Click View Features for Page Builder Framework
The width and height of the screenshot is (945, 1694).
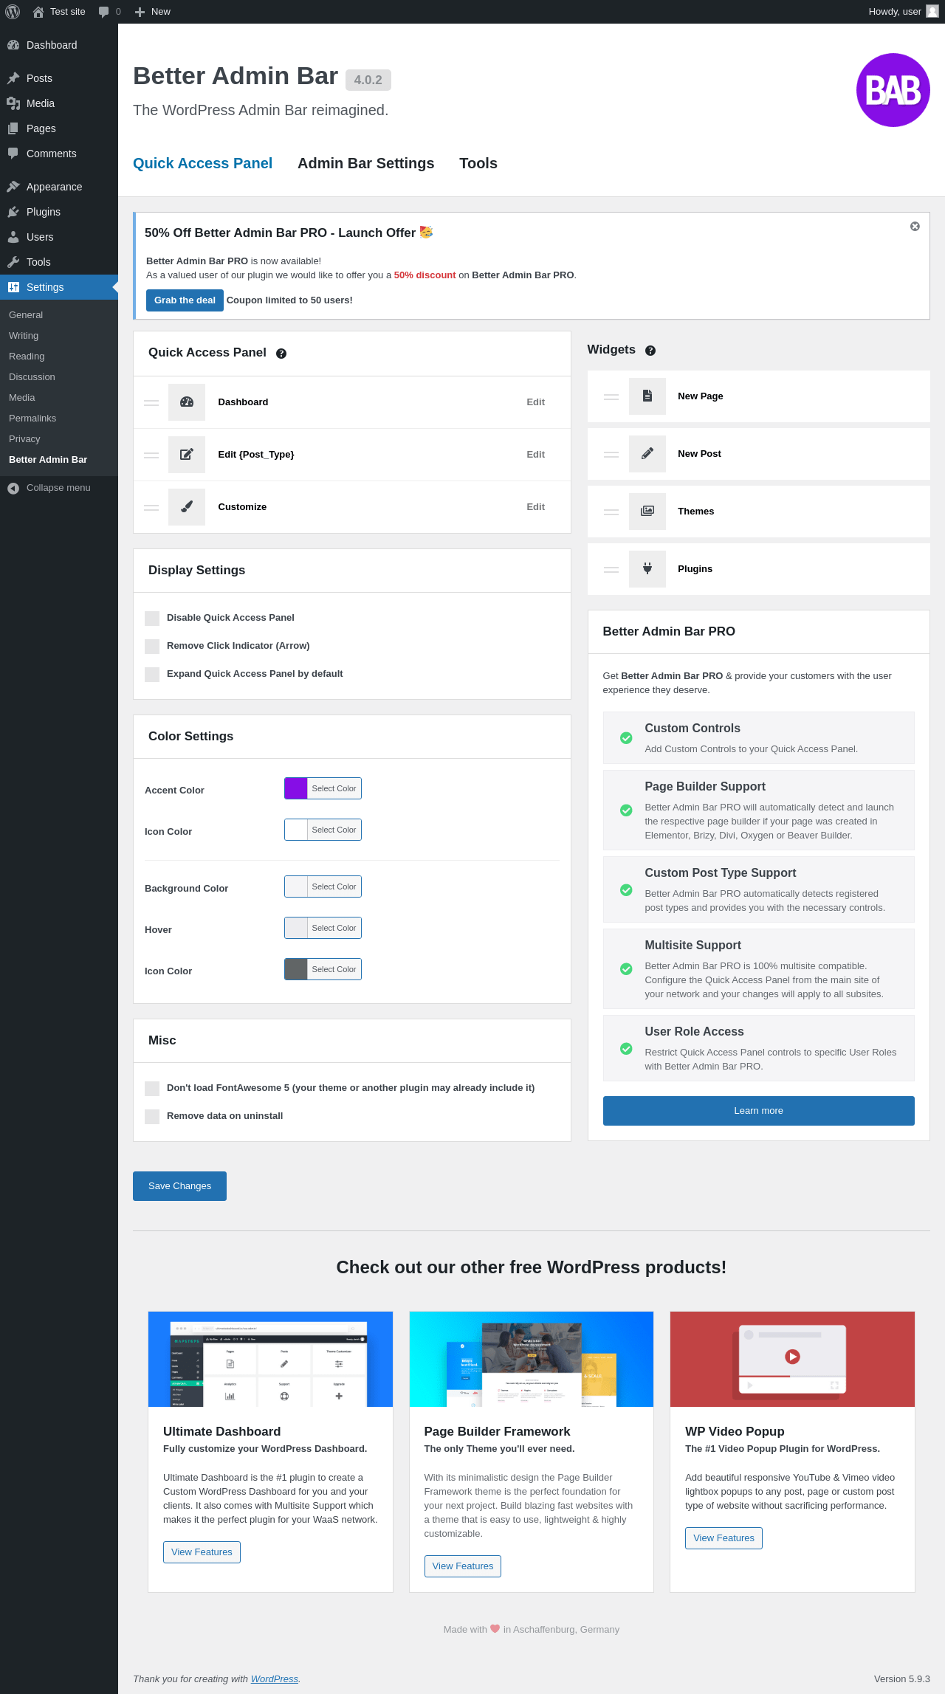pyautogui.click(x=463, y=1566)
